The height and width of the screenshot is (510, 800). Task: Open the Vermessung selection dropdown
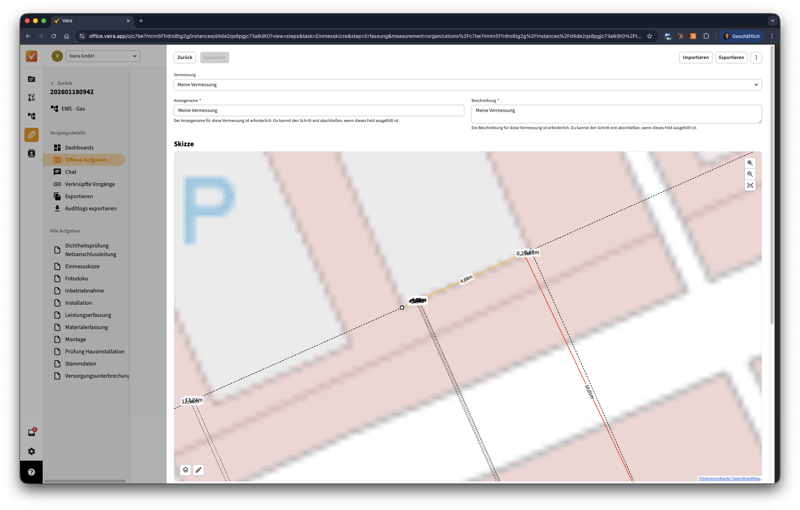click(468, 85)
